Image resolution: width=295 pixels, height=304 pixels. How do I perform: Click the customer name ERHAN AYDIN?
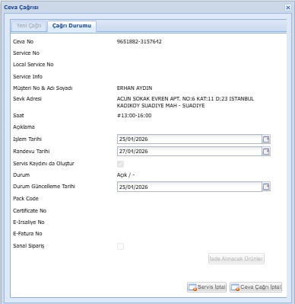click(x=135, y=88)
